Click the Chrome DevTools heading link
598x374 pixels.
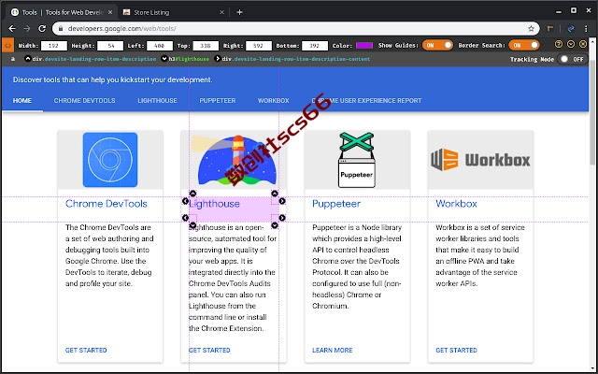point(106,204)
